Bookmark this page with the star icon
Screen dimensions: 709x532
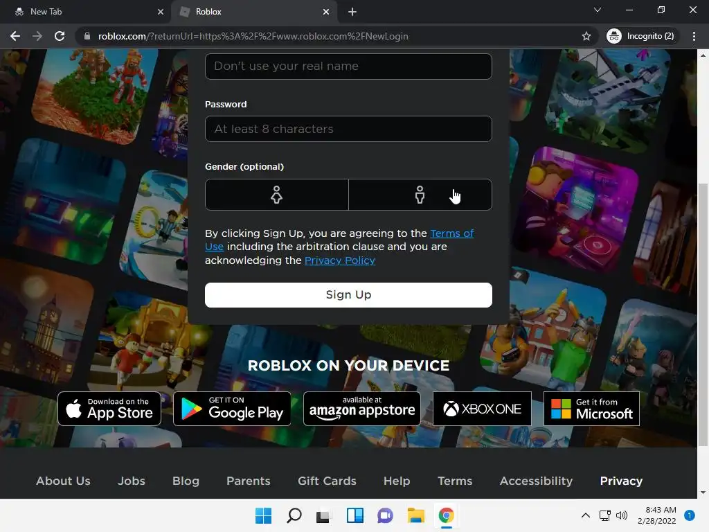click(586, 36)
